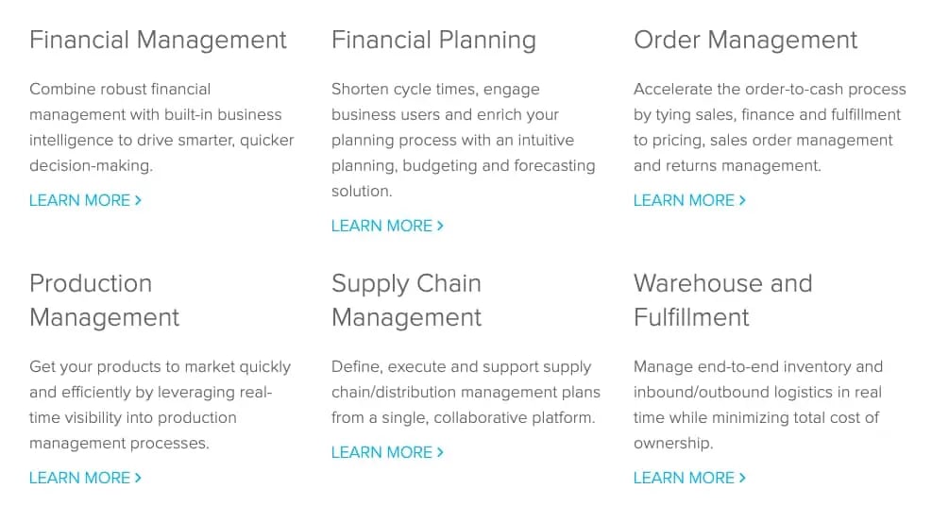The image size is (932, 506).
Task: Click the chevron after Supply Chain Management's Learn More
Action: (441, 452)
